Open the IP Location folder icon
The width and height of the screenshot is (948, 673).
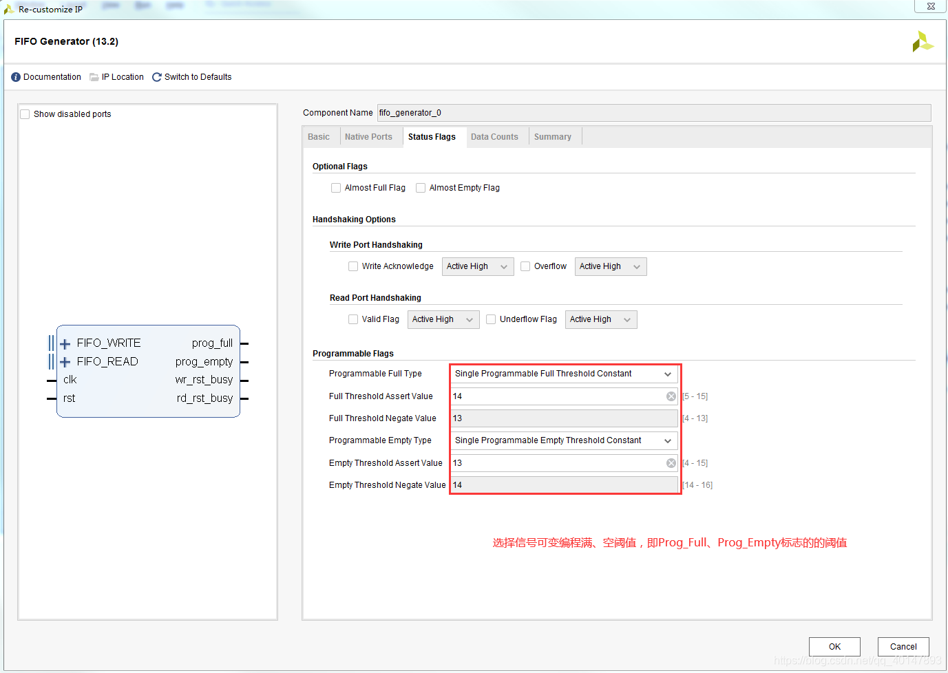tap(94, 76)
